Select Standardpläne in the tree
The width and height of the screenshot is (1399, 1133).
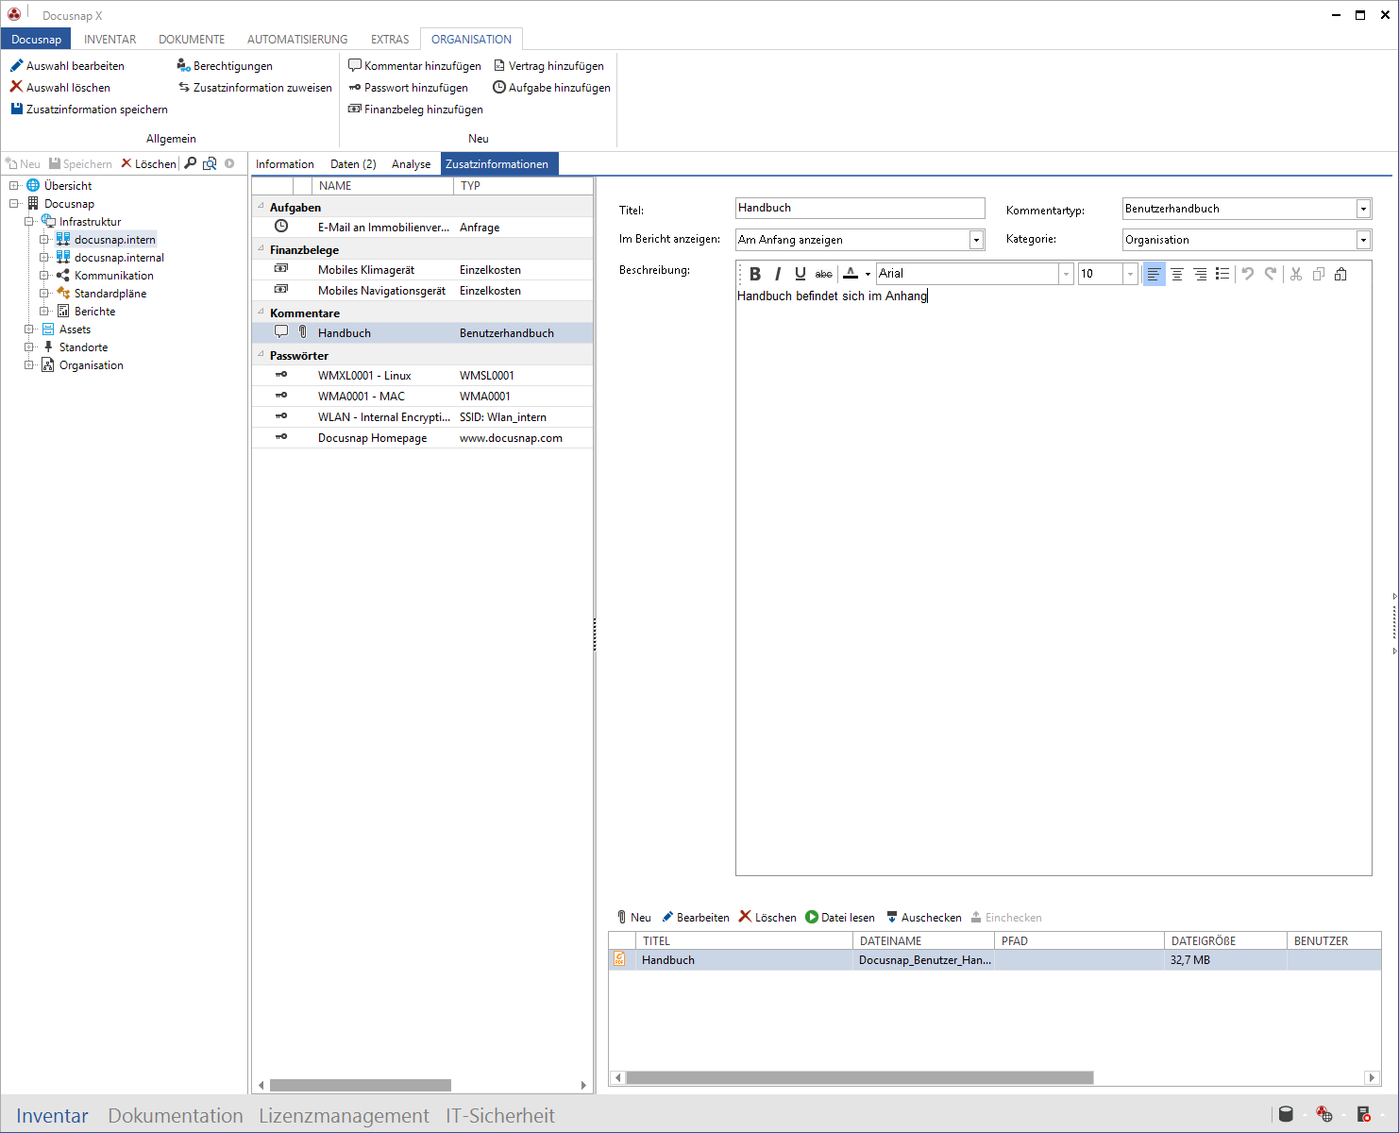click(110, 294)
